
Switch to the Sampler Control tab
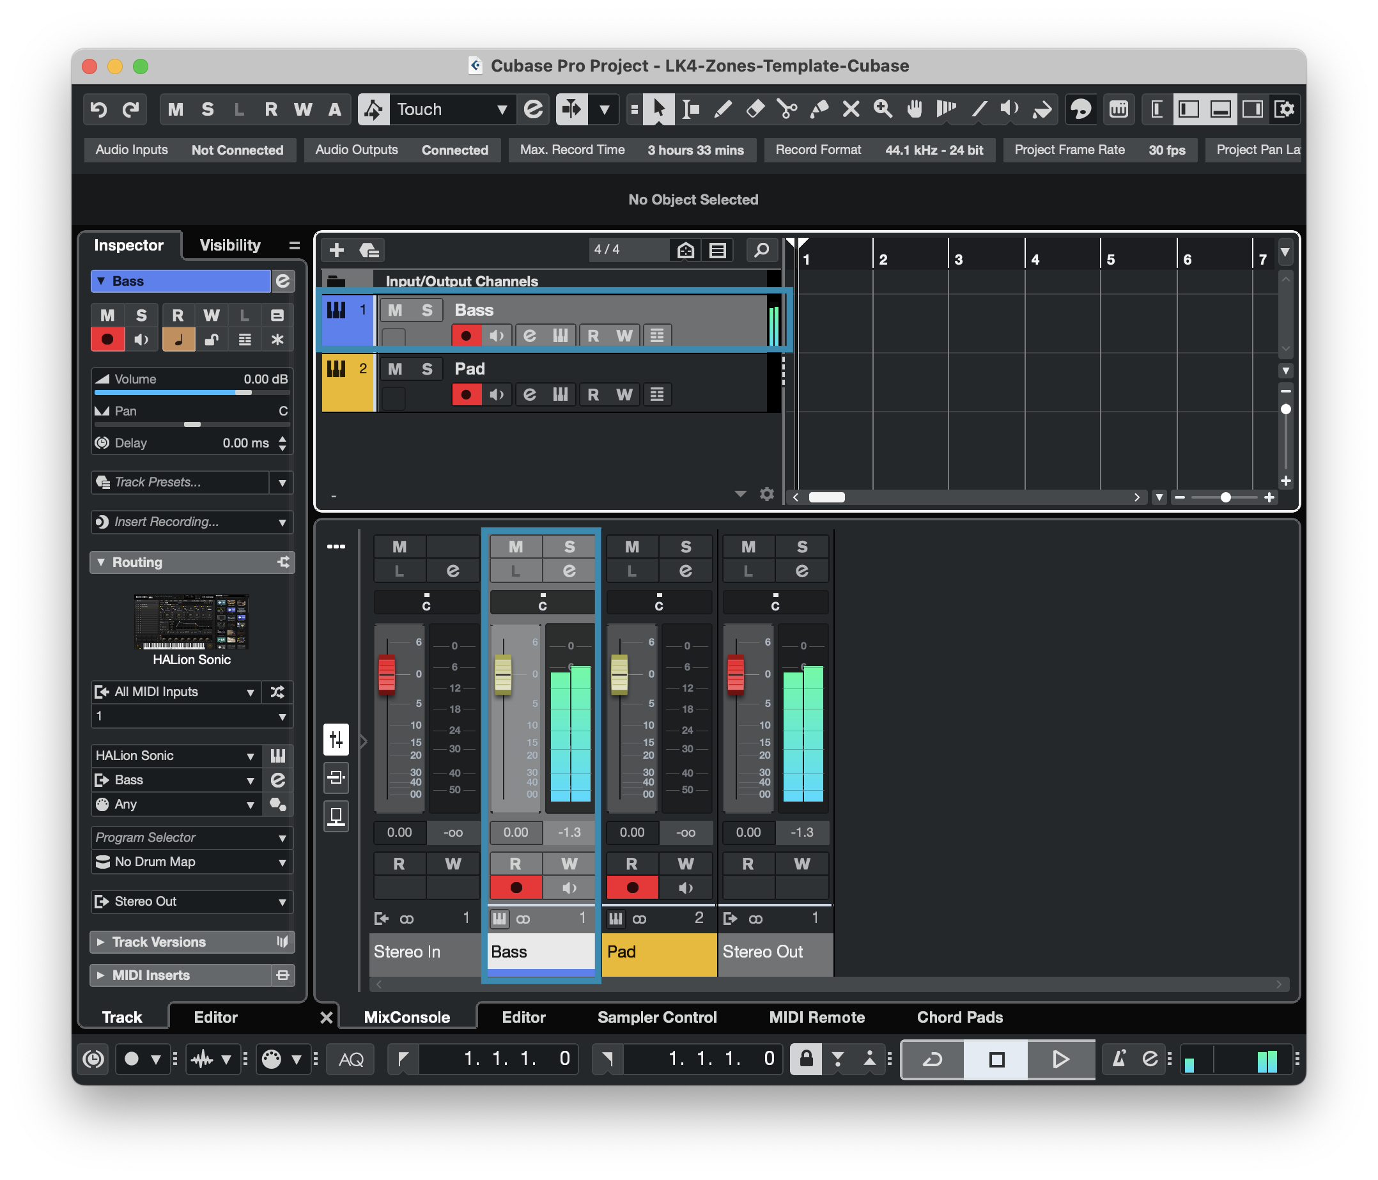click(657, 1018)
